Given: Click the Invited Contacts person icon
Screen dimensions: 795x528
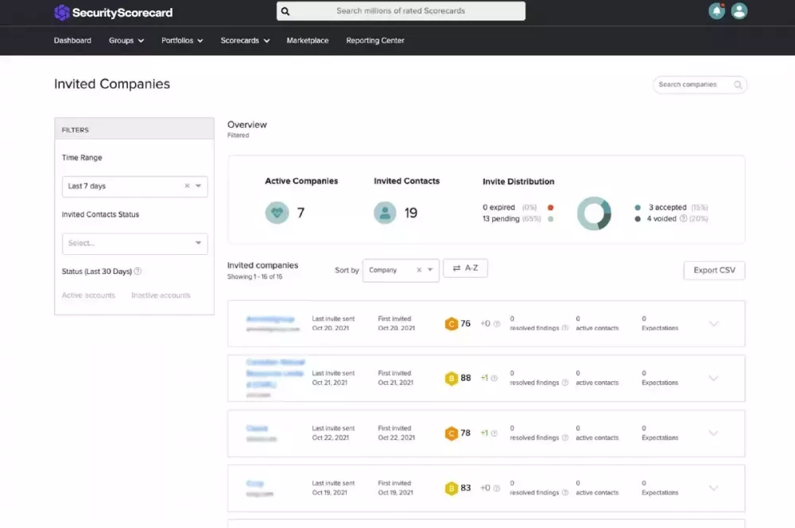Looking at the screenshot, I should (385, 213).
